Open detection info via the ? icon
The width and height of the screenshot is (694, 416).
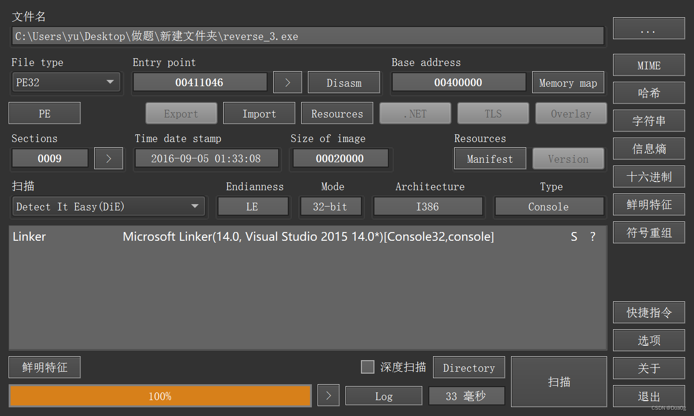pos(592,236)
